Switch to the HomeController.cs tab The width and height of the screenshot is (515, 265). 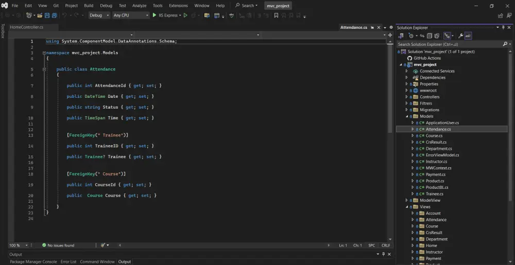27,27
